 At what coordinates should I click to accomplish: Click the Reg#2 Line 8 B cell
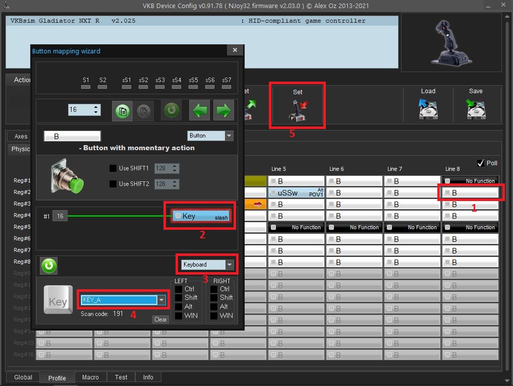point(471,192)
